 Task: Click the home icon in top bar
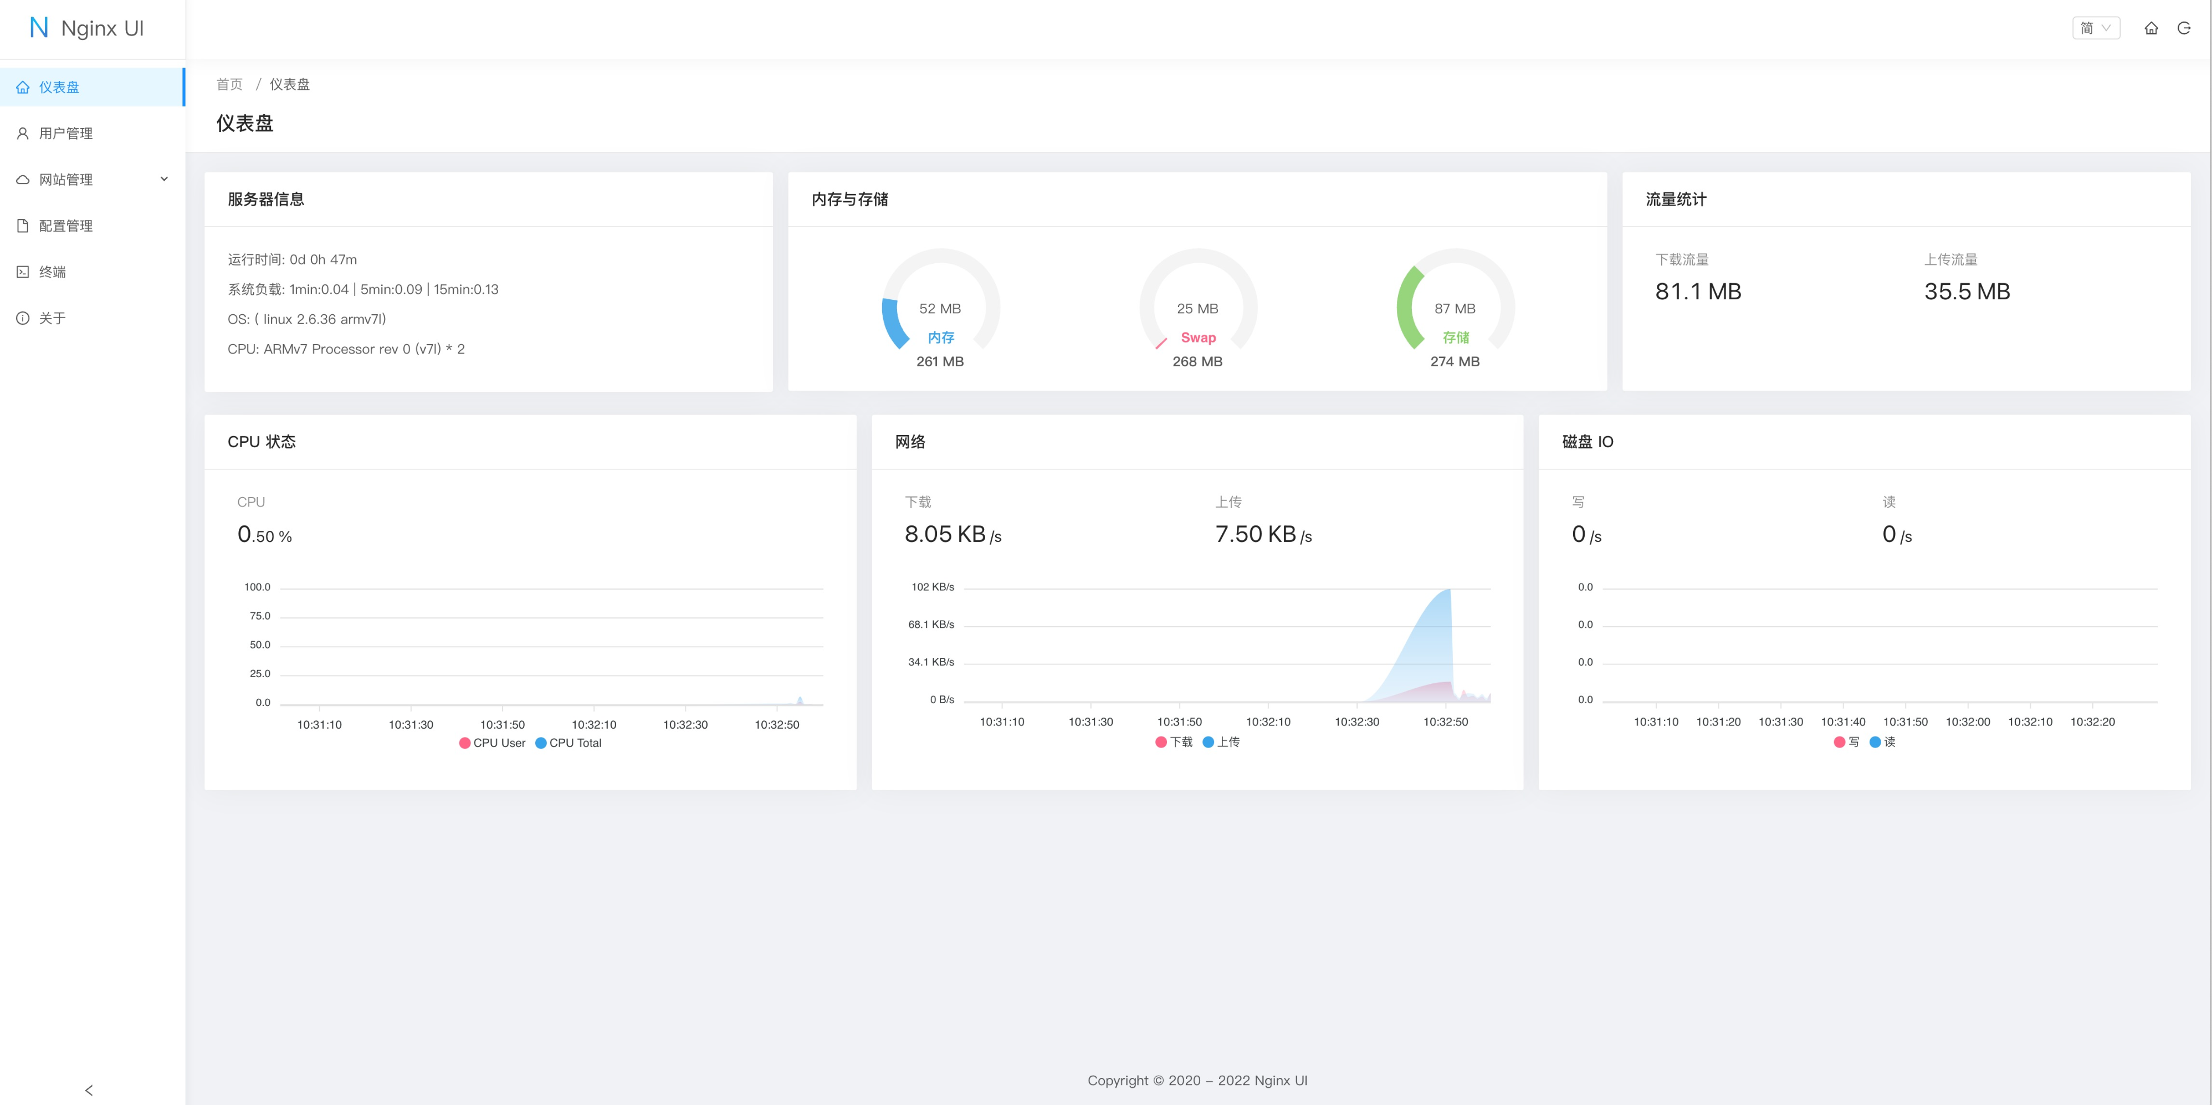pos(2151,28)
